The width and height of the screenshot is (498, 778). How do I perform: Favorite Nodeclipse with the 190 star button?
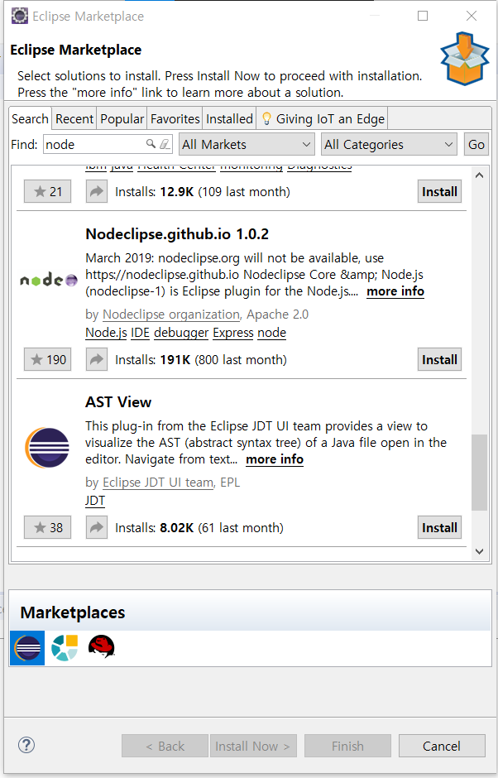(48, 359)
